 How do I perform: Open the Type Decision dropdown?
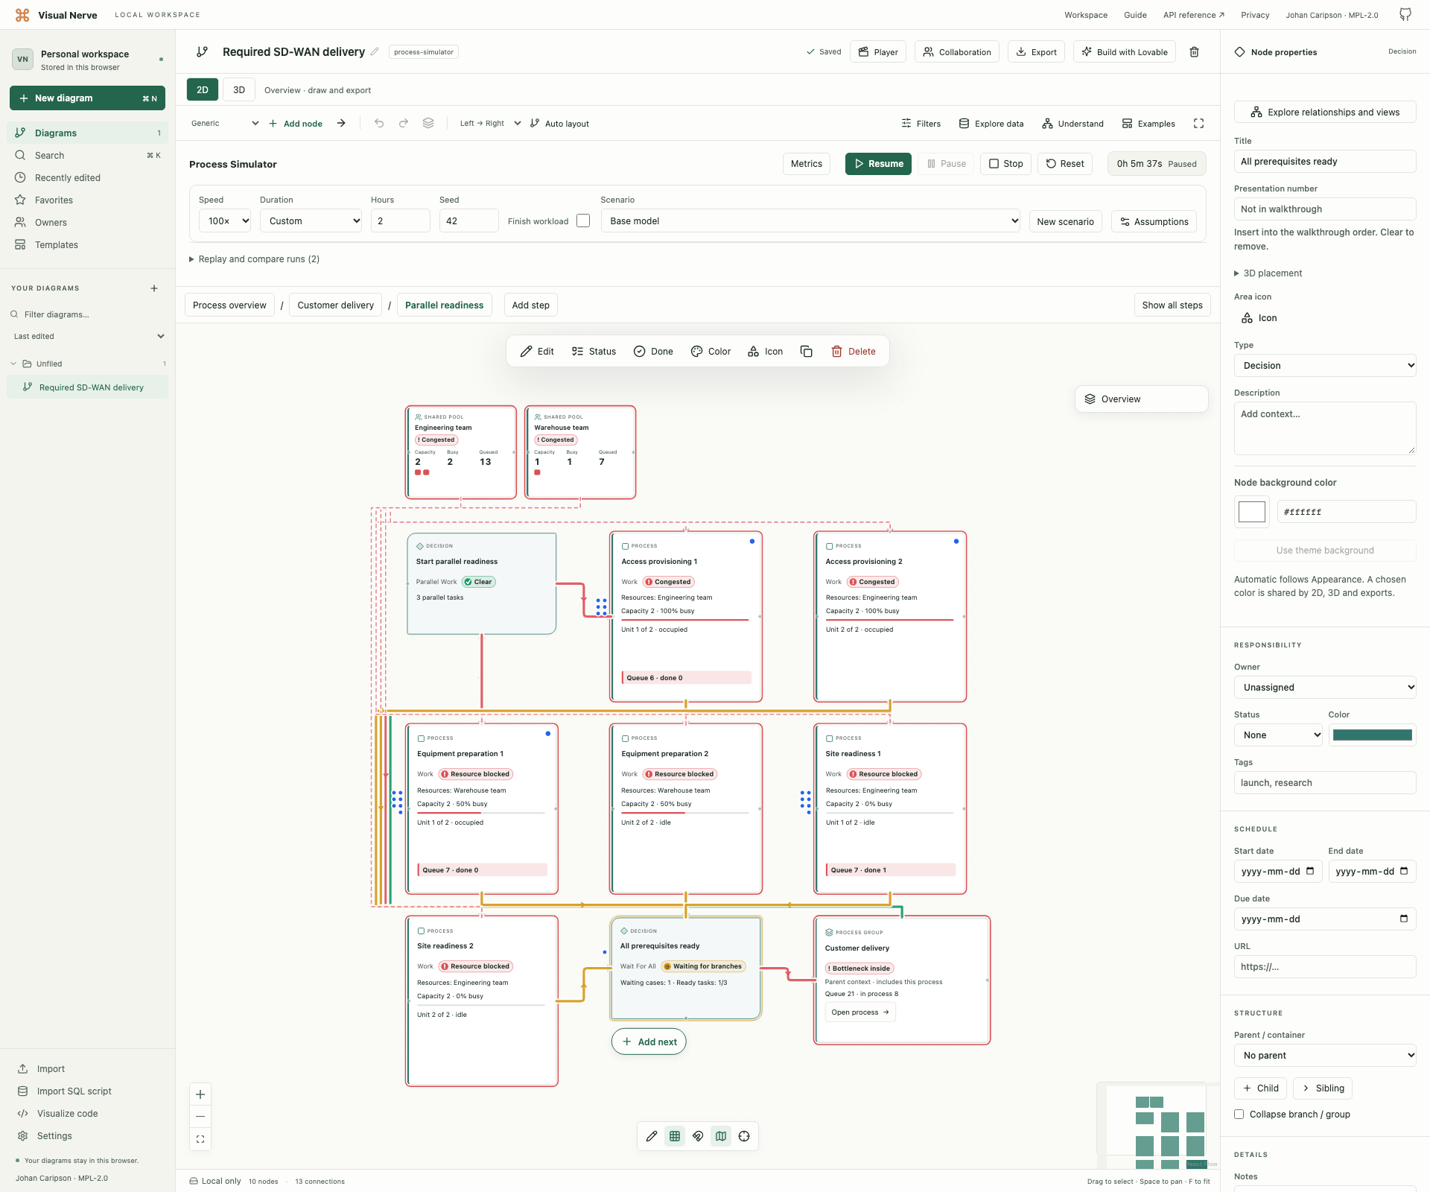pyautogui.click(x=1325, y=365)
